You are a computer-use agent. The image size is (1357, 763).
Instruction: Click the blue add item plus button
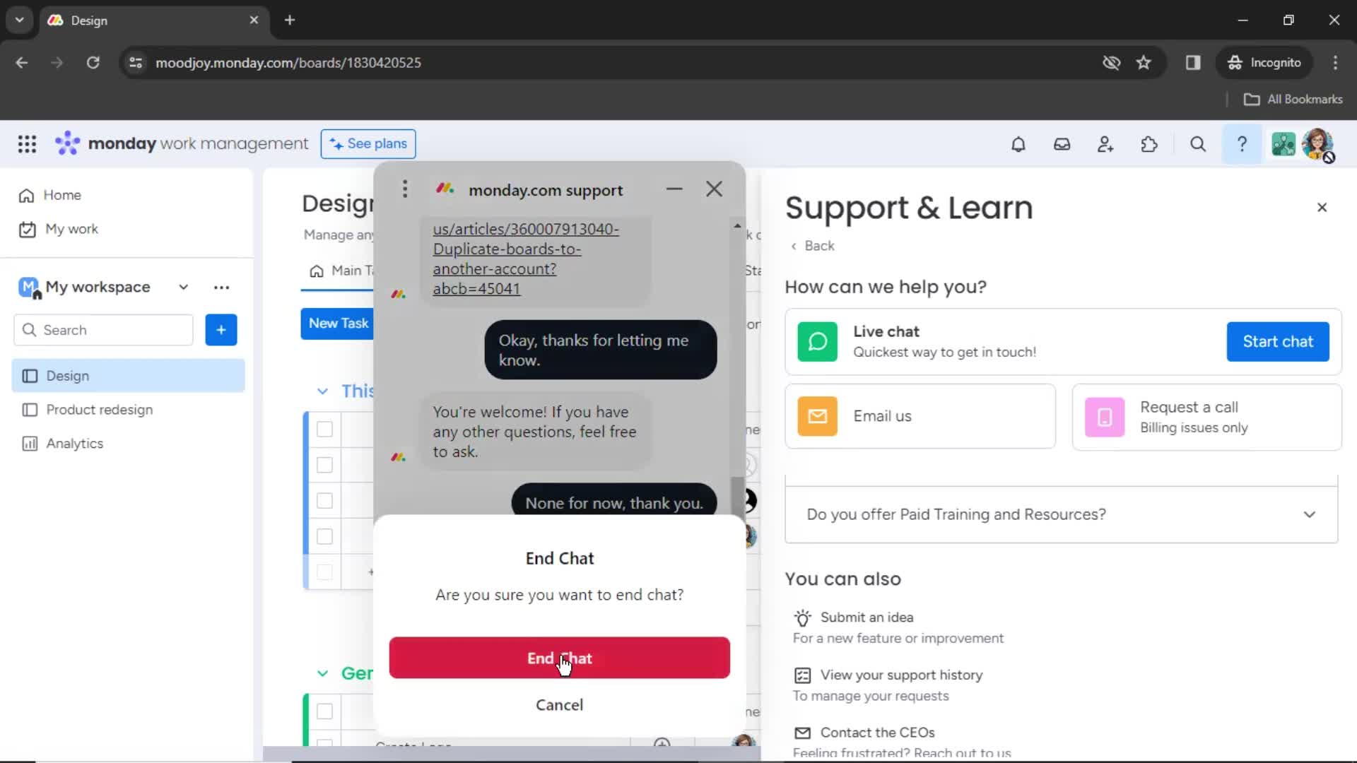pos(221,330)
